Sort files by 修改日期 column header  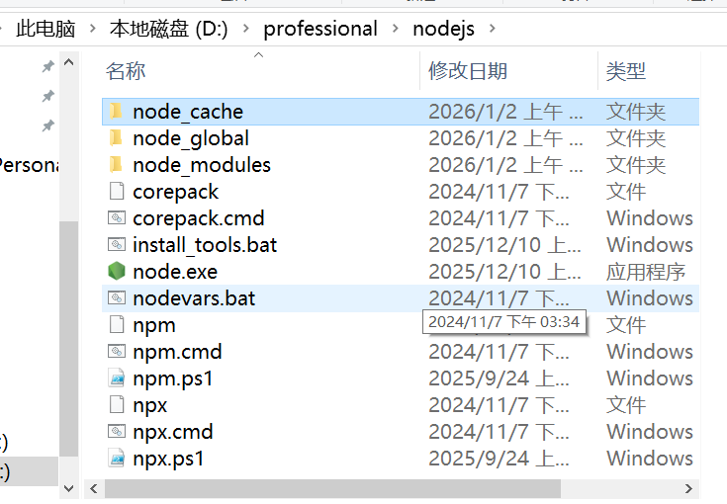[467, 71]
